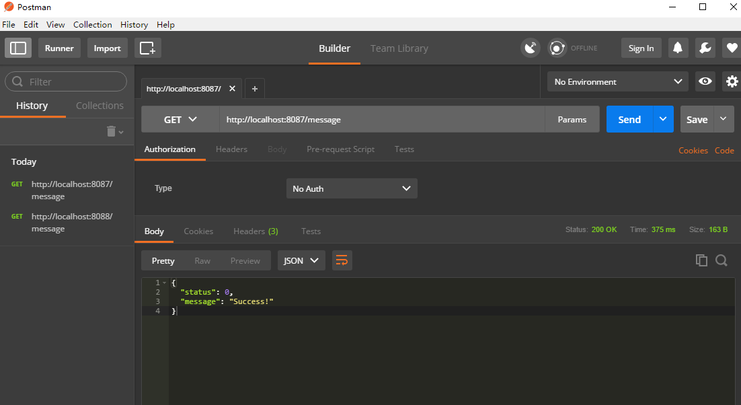Select the Pre-request Script tab
Image resolution: width=741 pixels, height=405 pixels.
coord(340,149)
